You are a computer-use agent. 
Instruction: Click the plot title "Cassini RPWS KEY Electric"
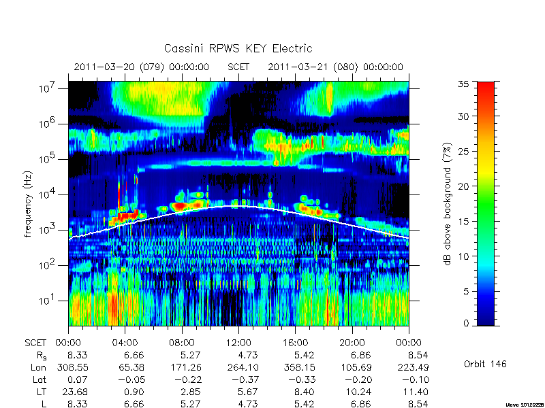coord(238,48)
